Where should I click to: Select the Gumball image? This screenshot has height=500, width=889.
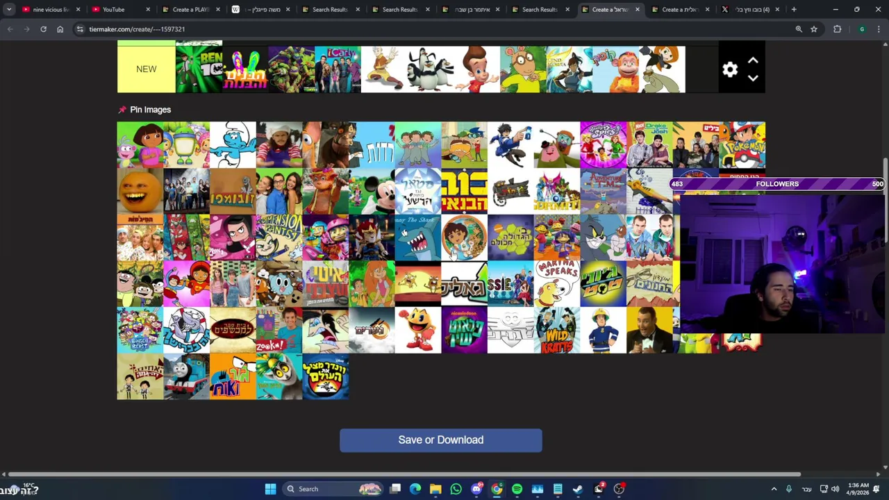point(279,284)
